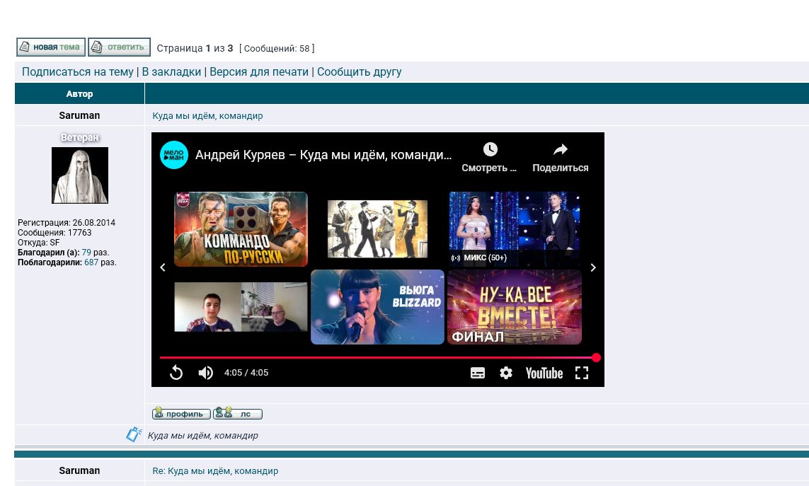Image resolution: width=809 pixels, height=486 pixels.
Task: Click the video progress bar
Action: (378, 357)
